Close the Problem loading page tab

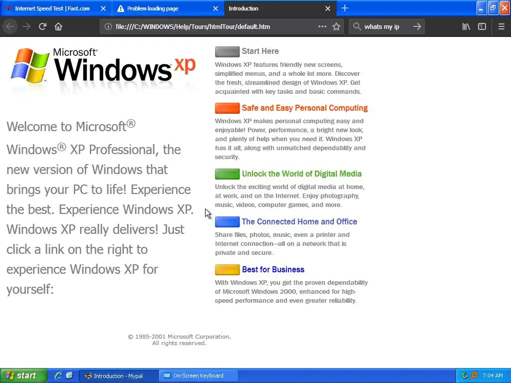[x=216, y=8]
